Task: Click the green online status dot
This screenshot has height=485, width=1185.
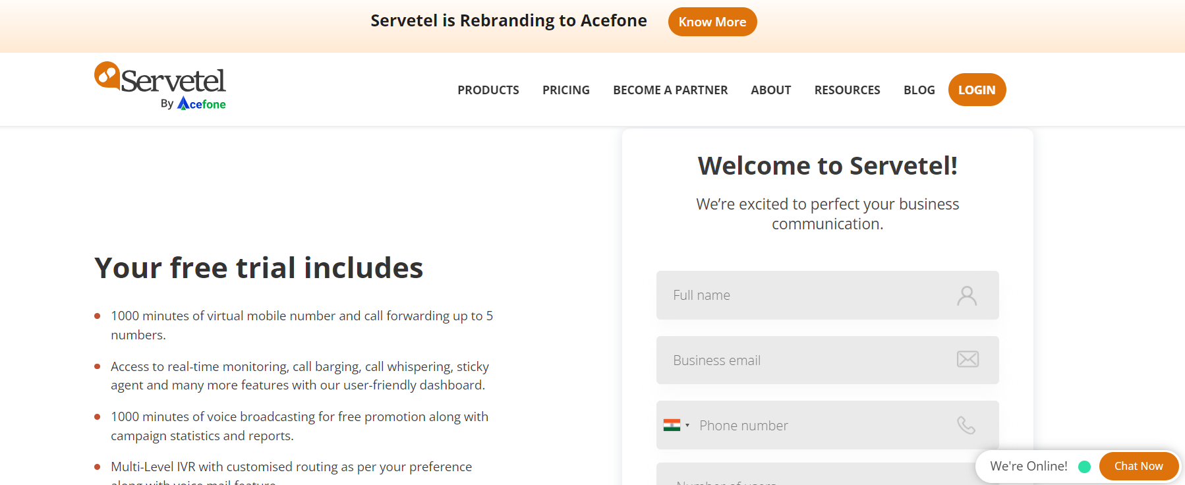Action: [1084, 467]
